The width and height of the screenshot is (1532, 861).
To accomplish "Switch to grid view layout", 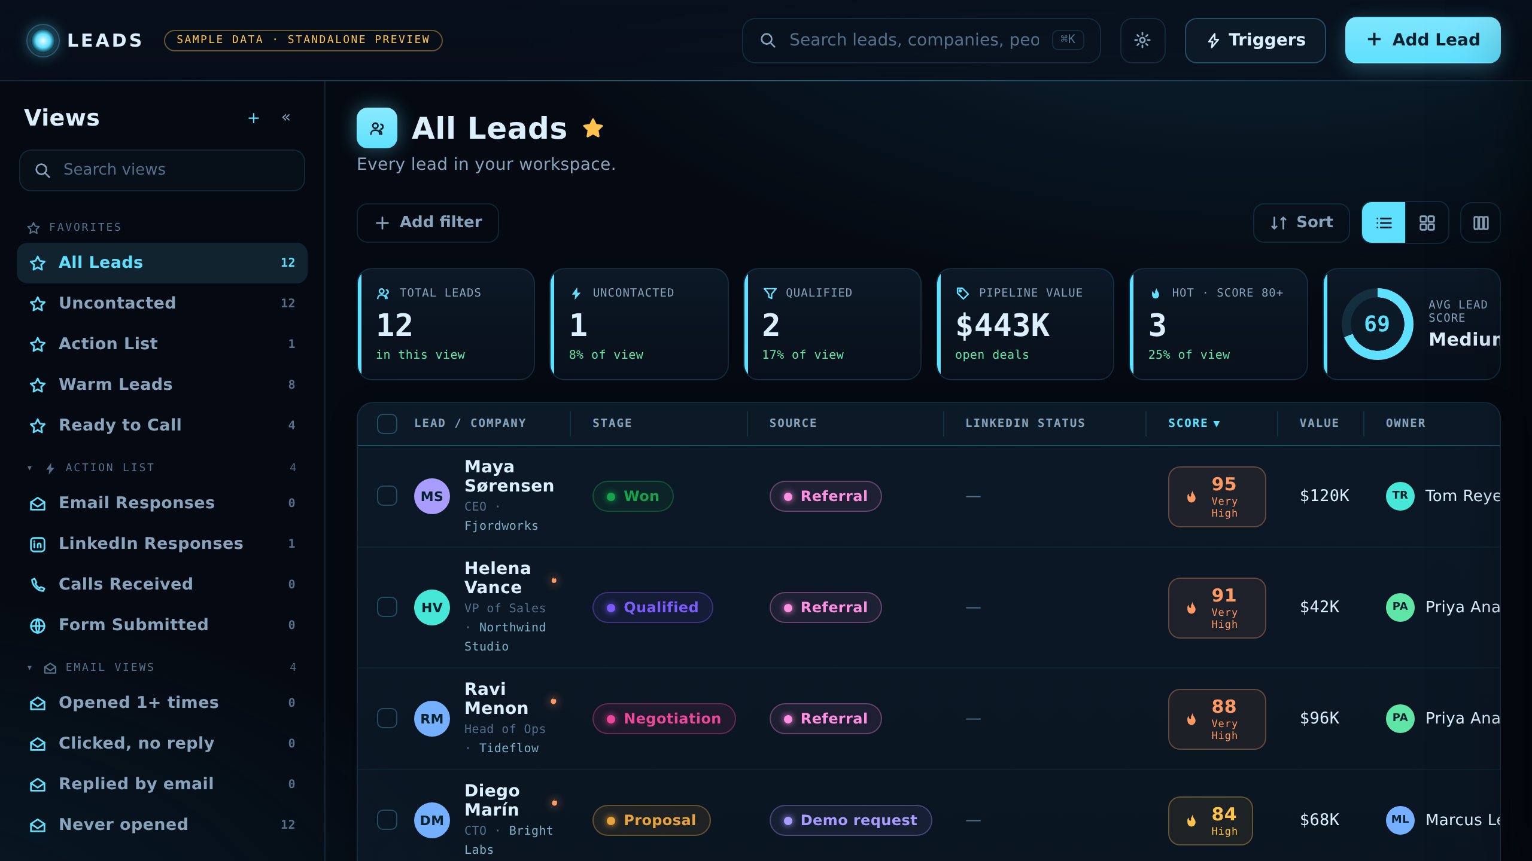I will 1427,223.
